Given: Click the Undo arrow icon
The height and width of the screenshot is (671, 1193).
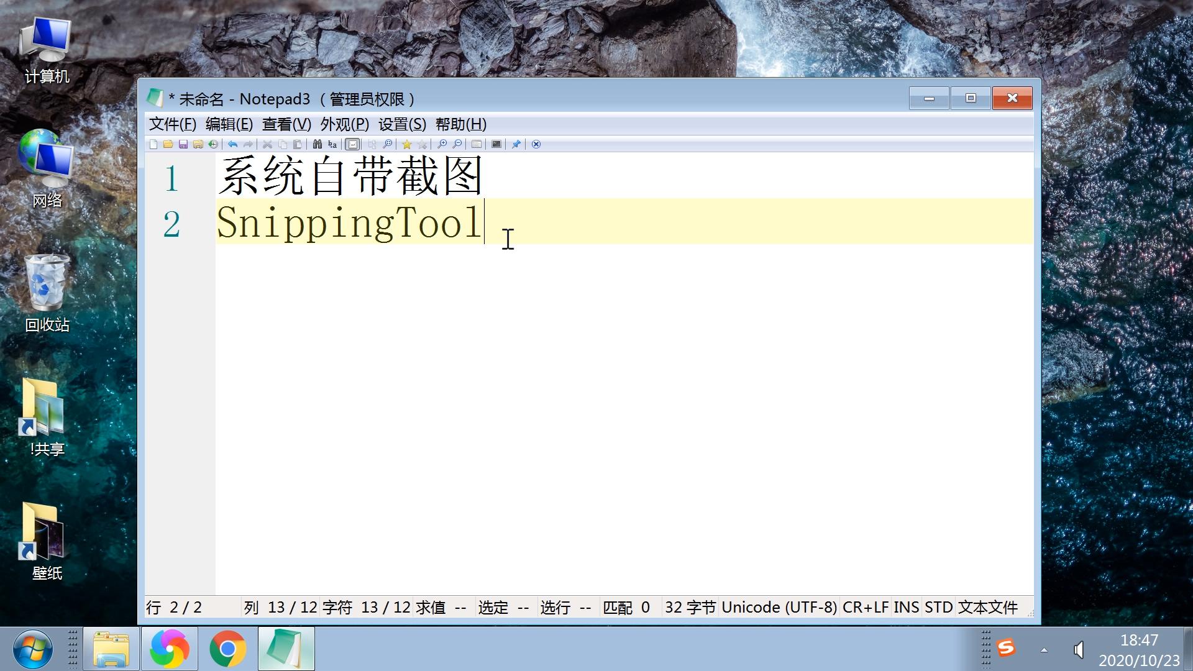Looking at the screenshot, I should pyautogui.click(x=232, y=144).
